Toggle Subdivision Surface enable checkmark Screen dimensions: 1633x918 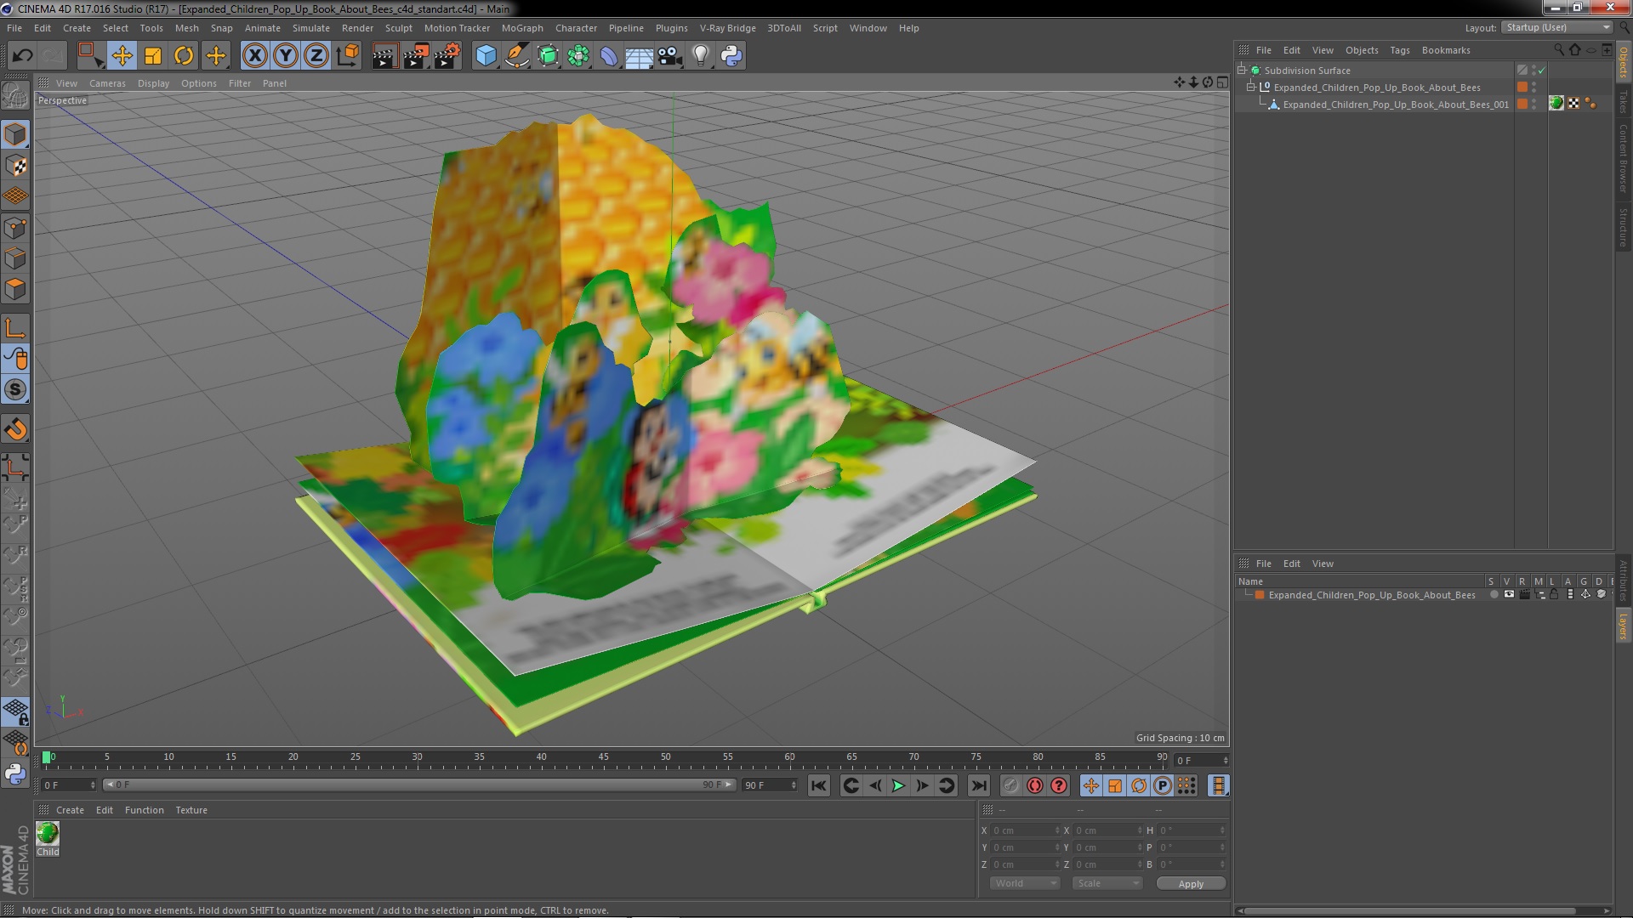coord(1542,71)
